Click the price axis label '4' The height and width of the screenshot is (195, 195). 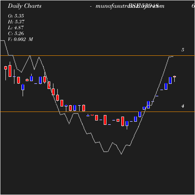(183, 106)
